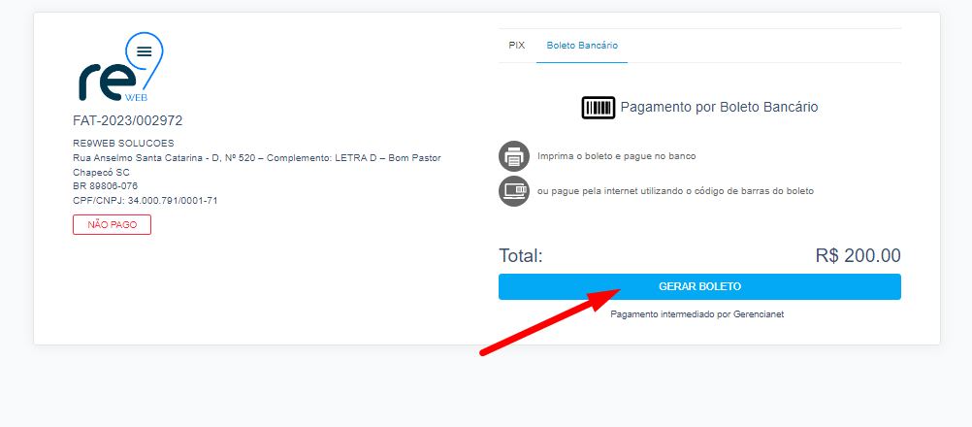The image size is (972, 427).
Task: Click the barcode icon beside Pagamento por Boleto
Action: pyautogui.click(x=599, y=107)
